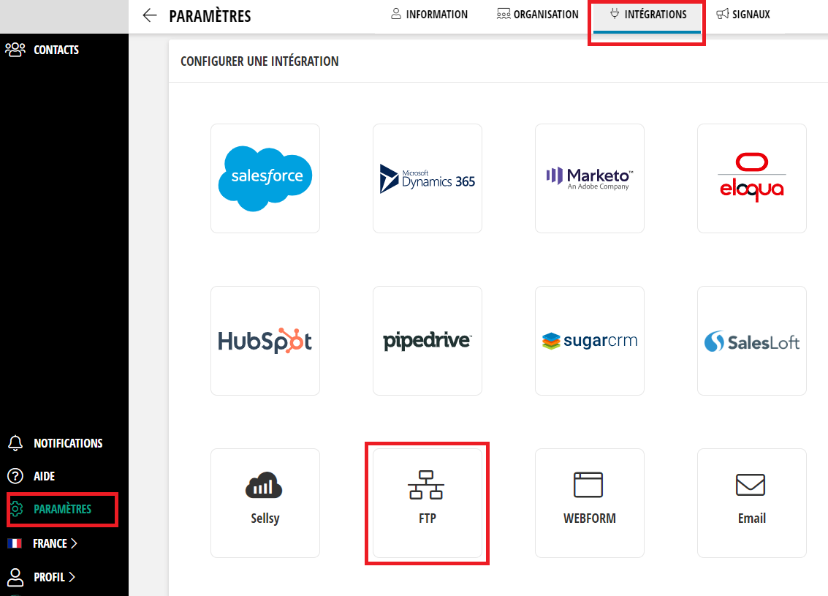Click the Profil user icon

15,577
